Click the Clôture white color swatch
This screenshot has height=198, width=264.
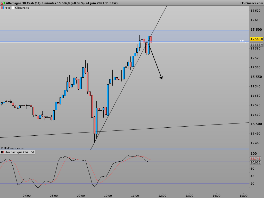click(13, 8)
